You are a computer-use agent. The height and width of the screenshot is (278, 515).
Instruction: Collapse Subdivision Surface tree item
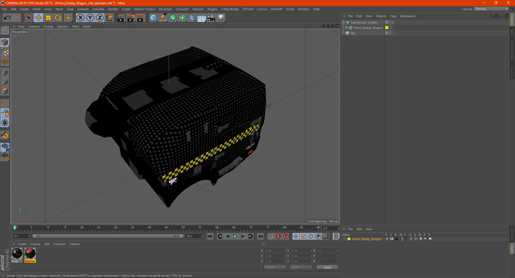tap(343, 22)
